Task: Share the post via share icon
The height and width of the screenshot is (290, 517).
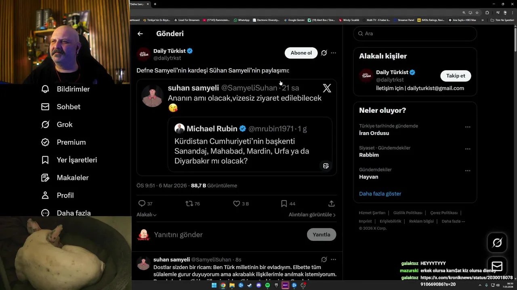Action: pyautogui.click(x=332, y=204)
